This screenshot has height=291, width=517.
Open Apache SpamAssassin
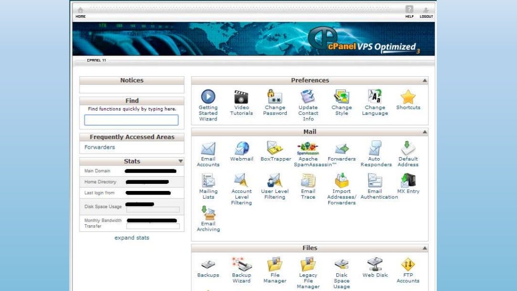click(308, 154)
